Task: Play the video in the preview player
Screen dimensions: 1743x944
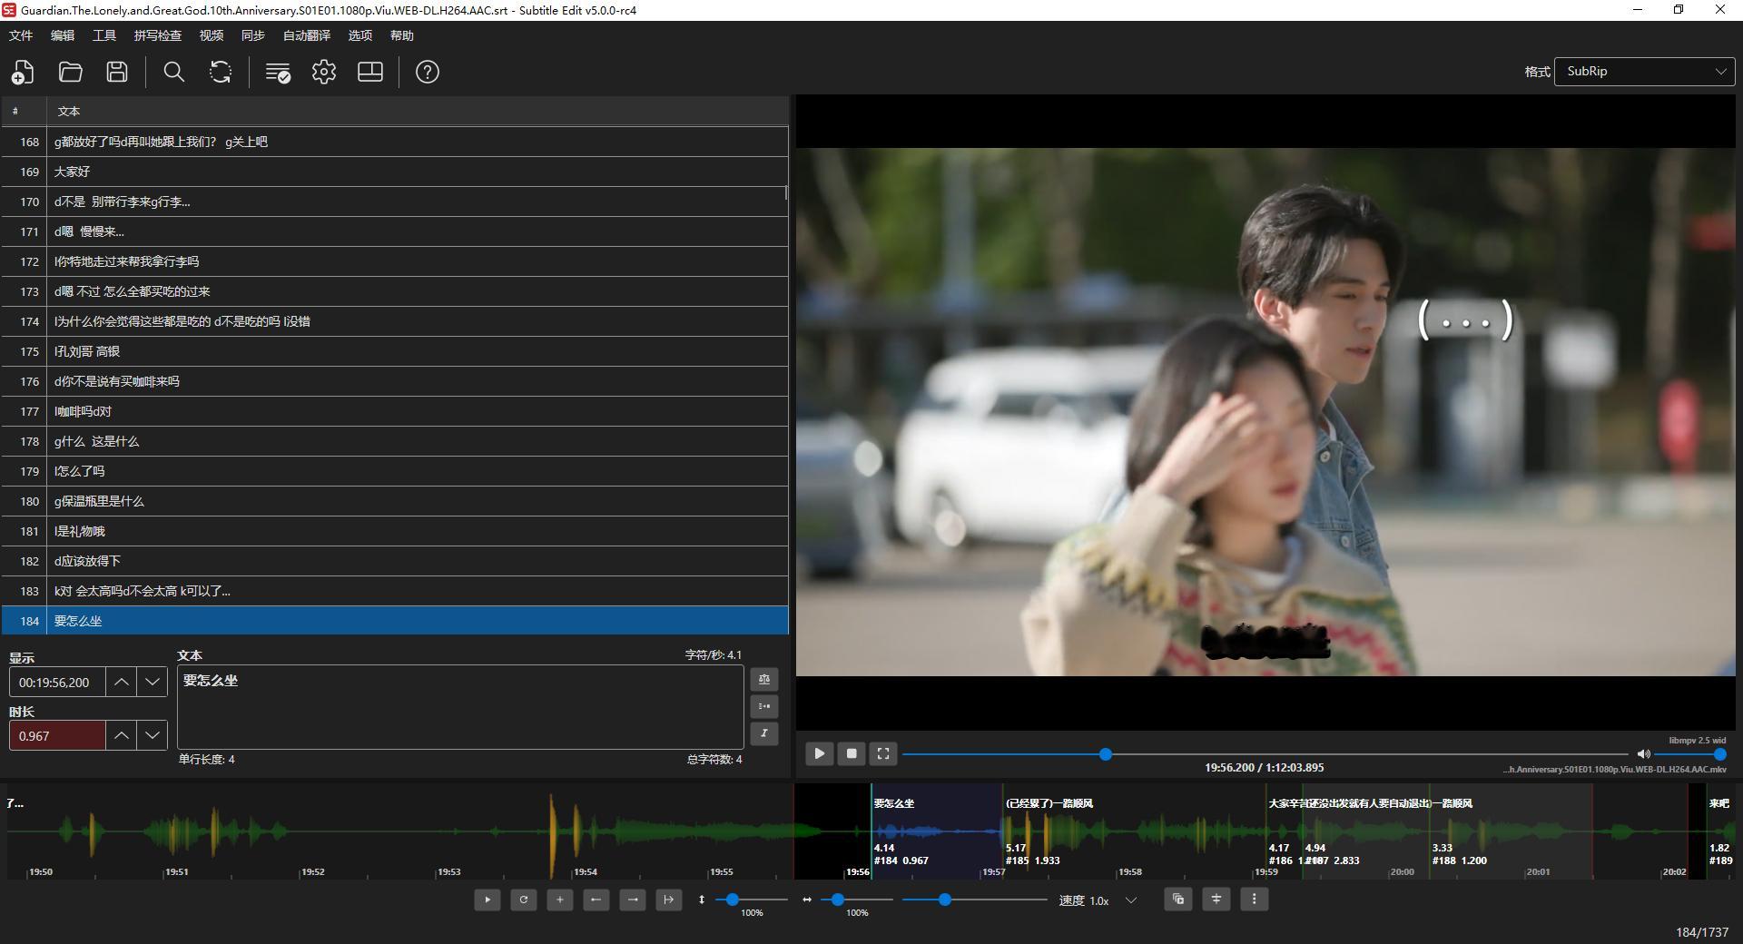Action: pyautogui.click(x=819, y=753)
